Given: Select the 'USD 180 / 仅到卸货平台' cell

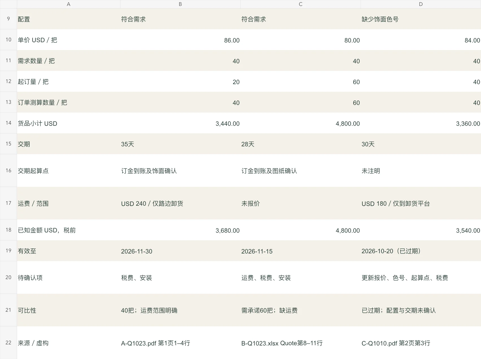Looking at the screenshot, I should pos(421,203).
